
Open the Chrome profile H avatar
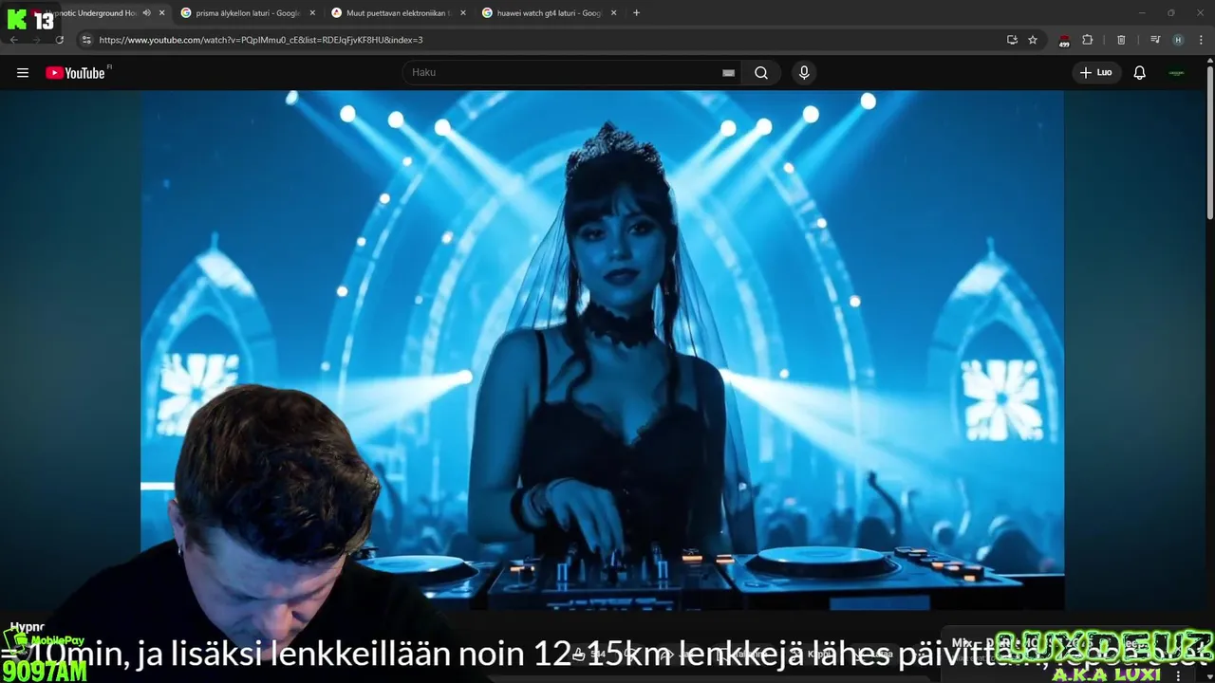click(1178, 40)
